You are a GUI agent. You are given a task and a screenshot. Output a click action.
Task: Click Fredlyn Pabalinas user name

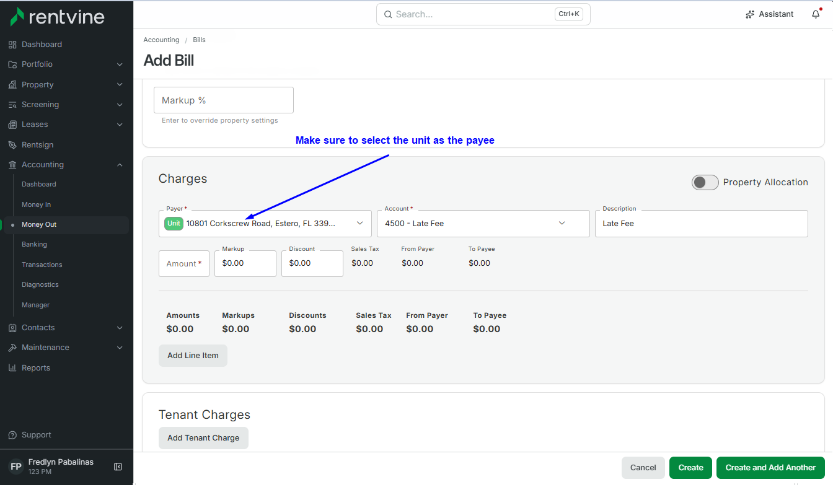click(x=61, y=462)
